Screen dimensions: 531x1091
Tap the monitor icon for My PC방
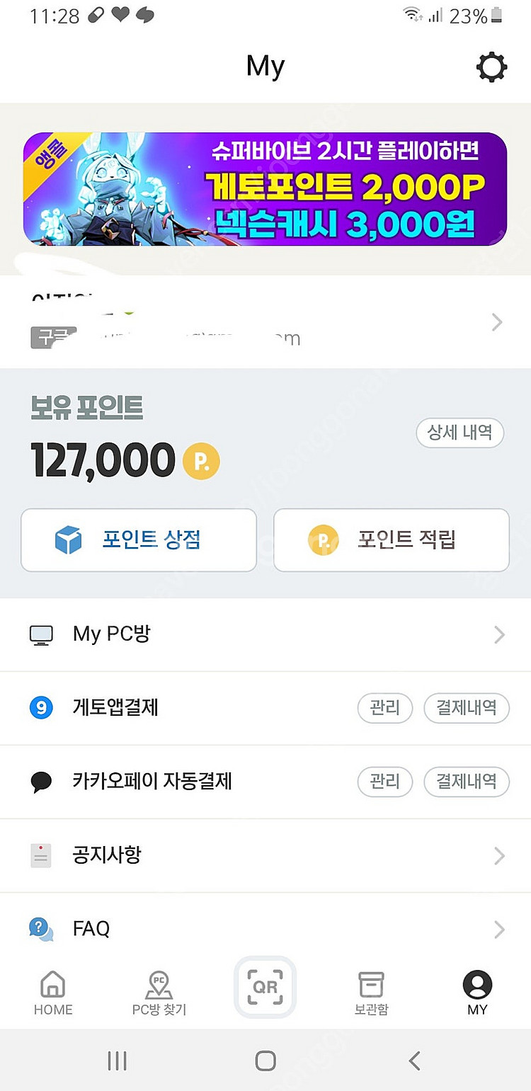41,635
